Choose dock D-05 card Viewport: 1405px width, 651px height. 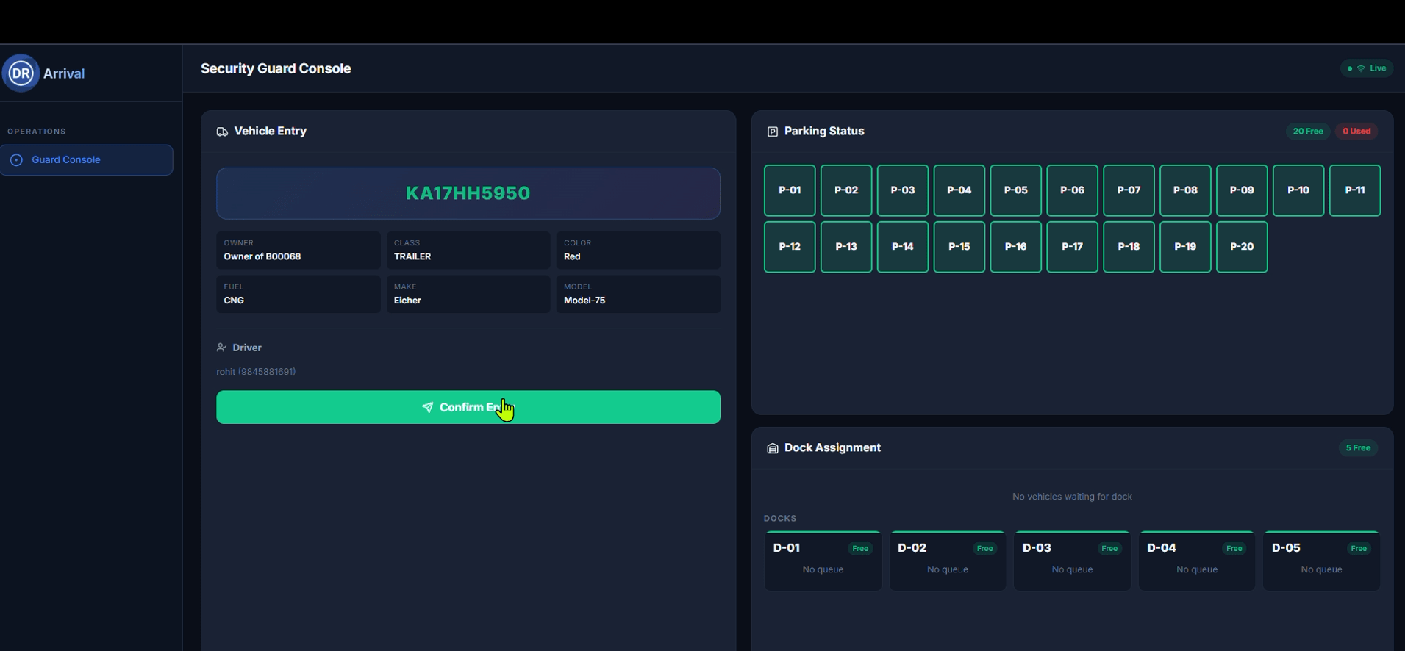click(1320, 561)
